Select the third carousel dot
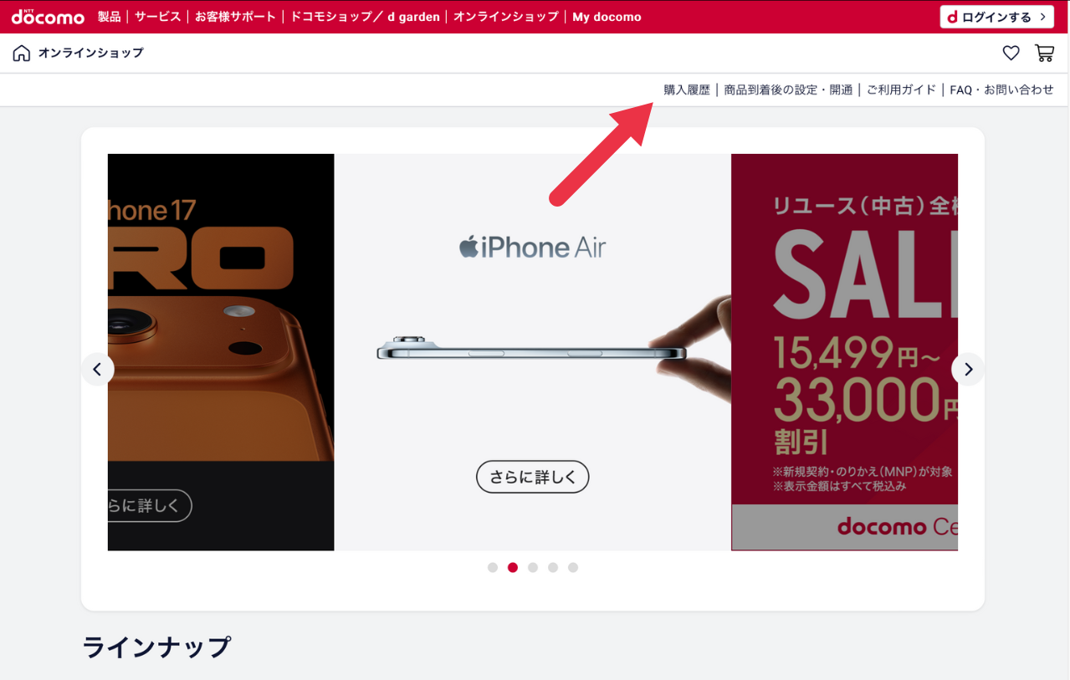 pyautogui.click(x=533, y=567)
